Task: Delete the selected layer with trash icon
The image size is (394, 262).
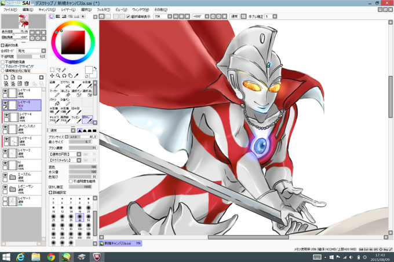Action: pos(27,83)
